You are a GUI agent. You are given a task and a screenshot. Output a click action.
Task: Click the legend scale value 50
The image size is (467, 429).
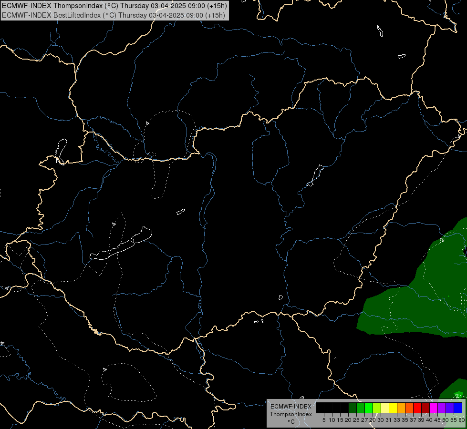pyautogui.click(x=446, y=420)
